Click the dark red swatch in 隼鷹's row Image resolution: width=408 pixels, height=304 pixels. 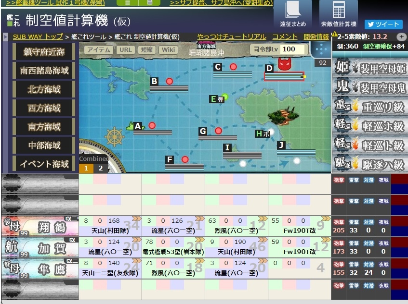click(400, 263)
